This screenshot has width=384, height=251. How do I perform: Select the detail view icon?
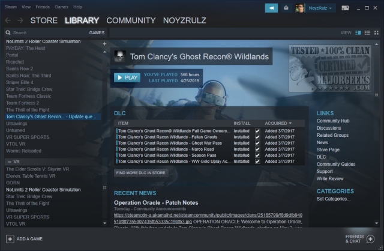point(358,32)
